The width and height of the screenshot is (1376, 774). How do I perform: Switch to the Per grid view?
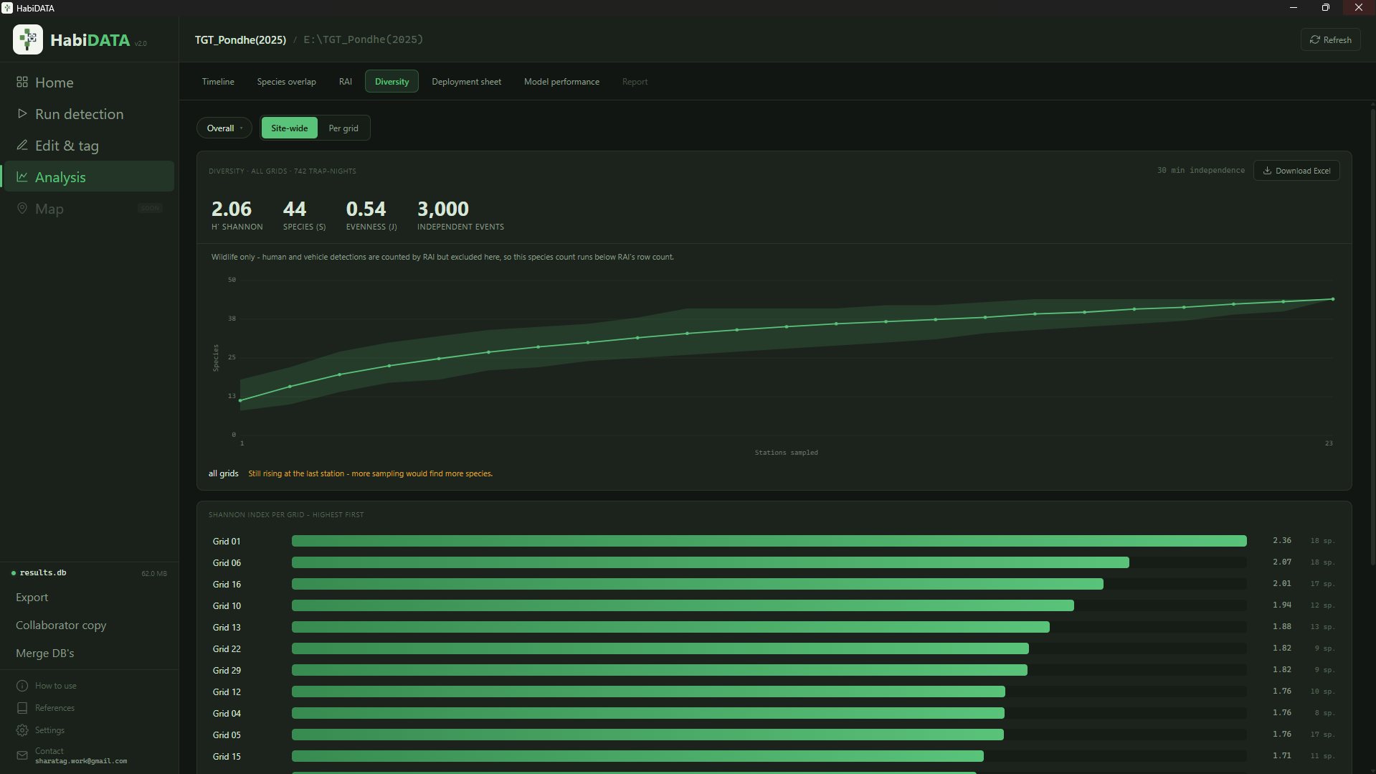point(343,128)
